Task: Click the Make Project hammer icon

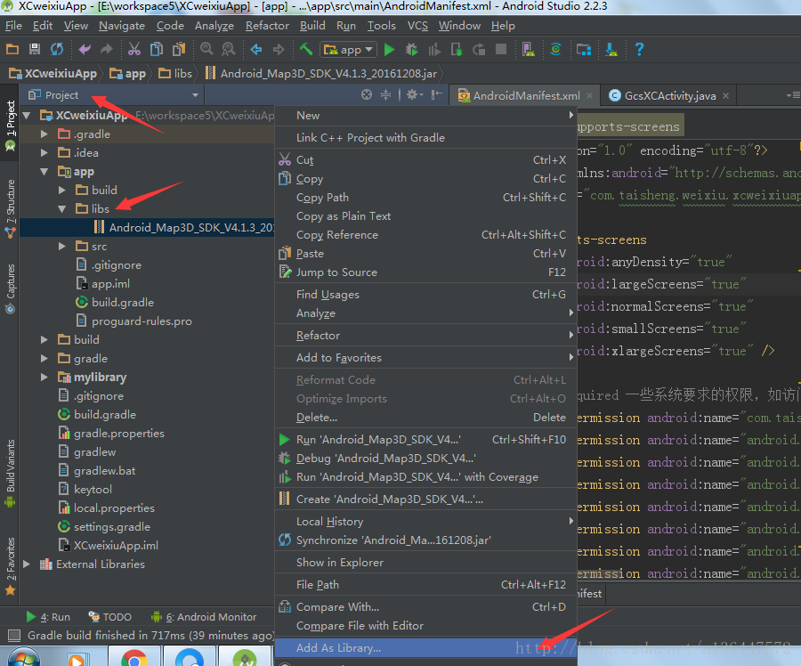Action: (306, 49)
